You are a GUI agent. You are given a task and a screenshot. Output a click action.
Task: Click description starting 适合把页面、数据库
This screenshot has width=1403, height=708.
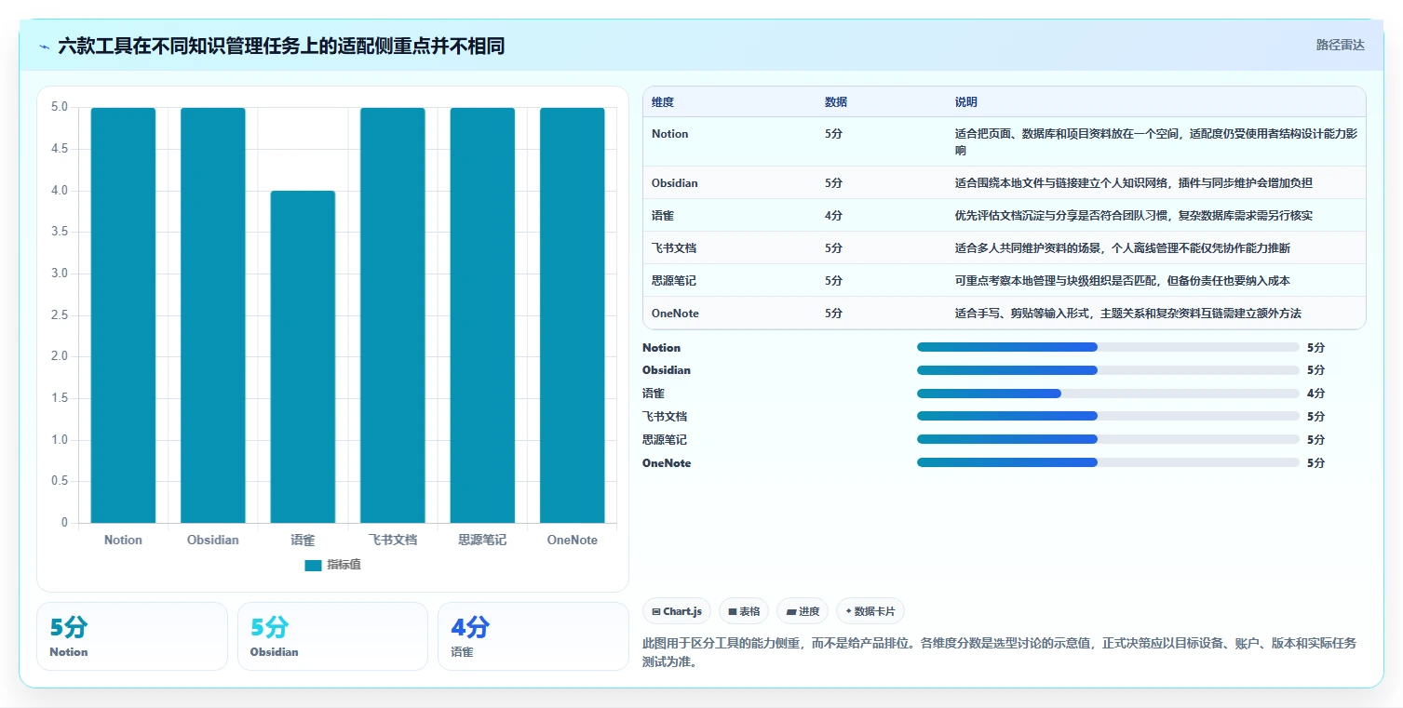tap(1154, 142)
